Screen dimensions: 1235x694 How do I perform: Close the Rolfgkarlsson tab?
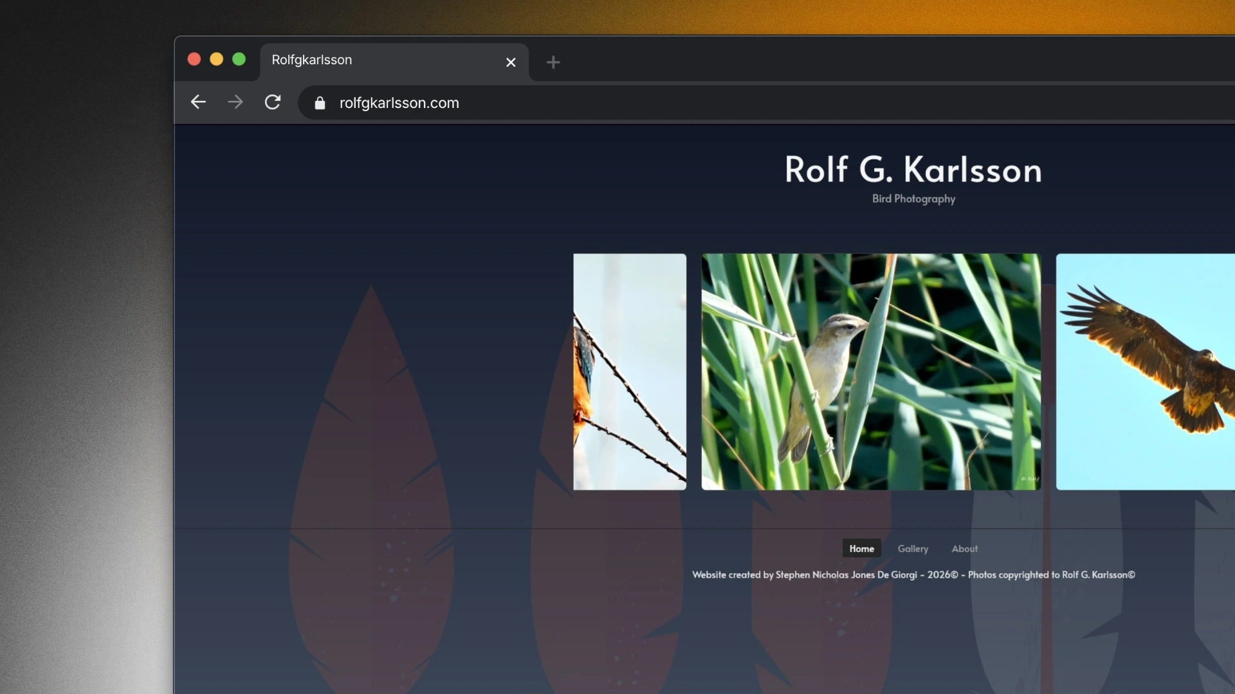tap(511, 62)
